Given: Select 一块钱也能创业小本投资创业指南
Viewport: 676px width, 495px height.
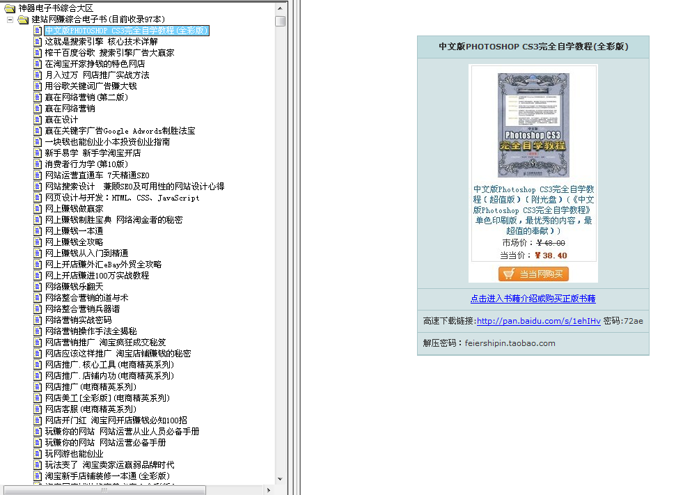Looking at the screenshot, I should click(107, 142).
